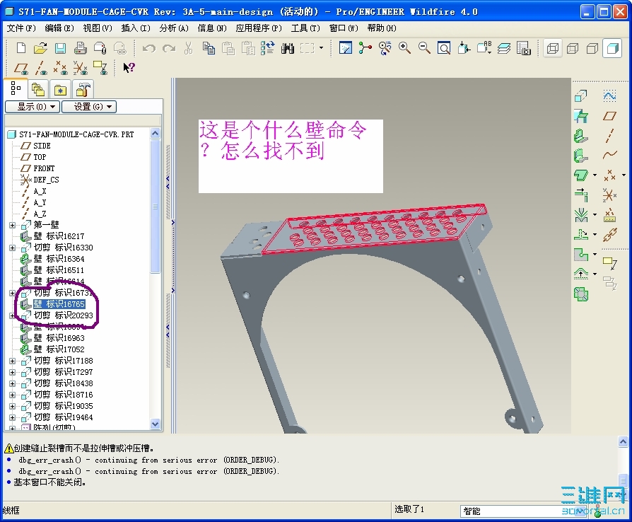632x522 pixels.
Task: Open the bend tool flyout arrow
Action: (595, 214)
